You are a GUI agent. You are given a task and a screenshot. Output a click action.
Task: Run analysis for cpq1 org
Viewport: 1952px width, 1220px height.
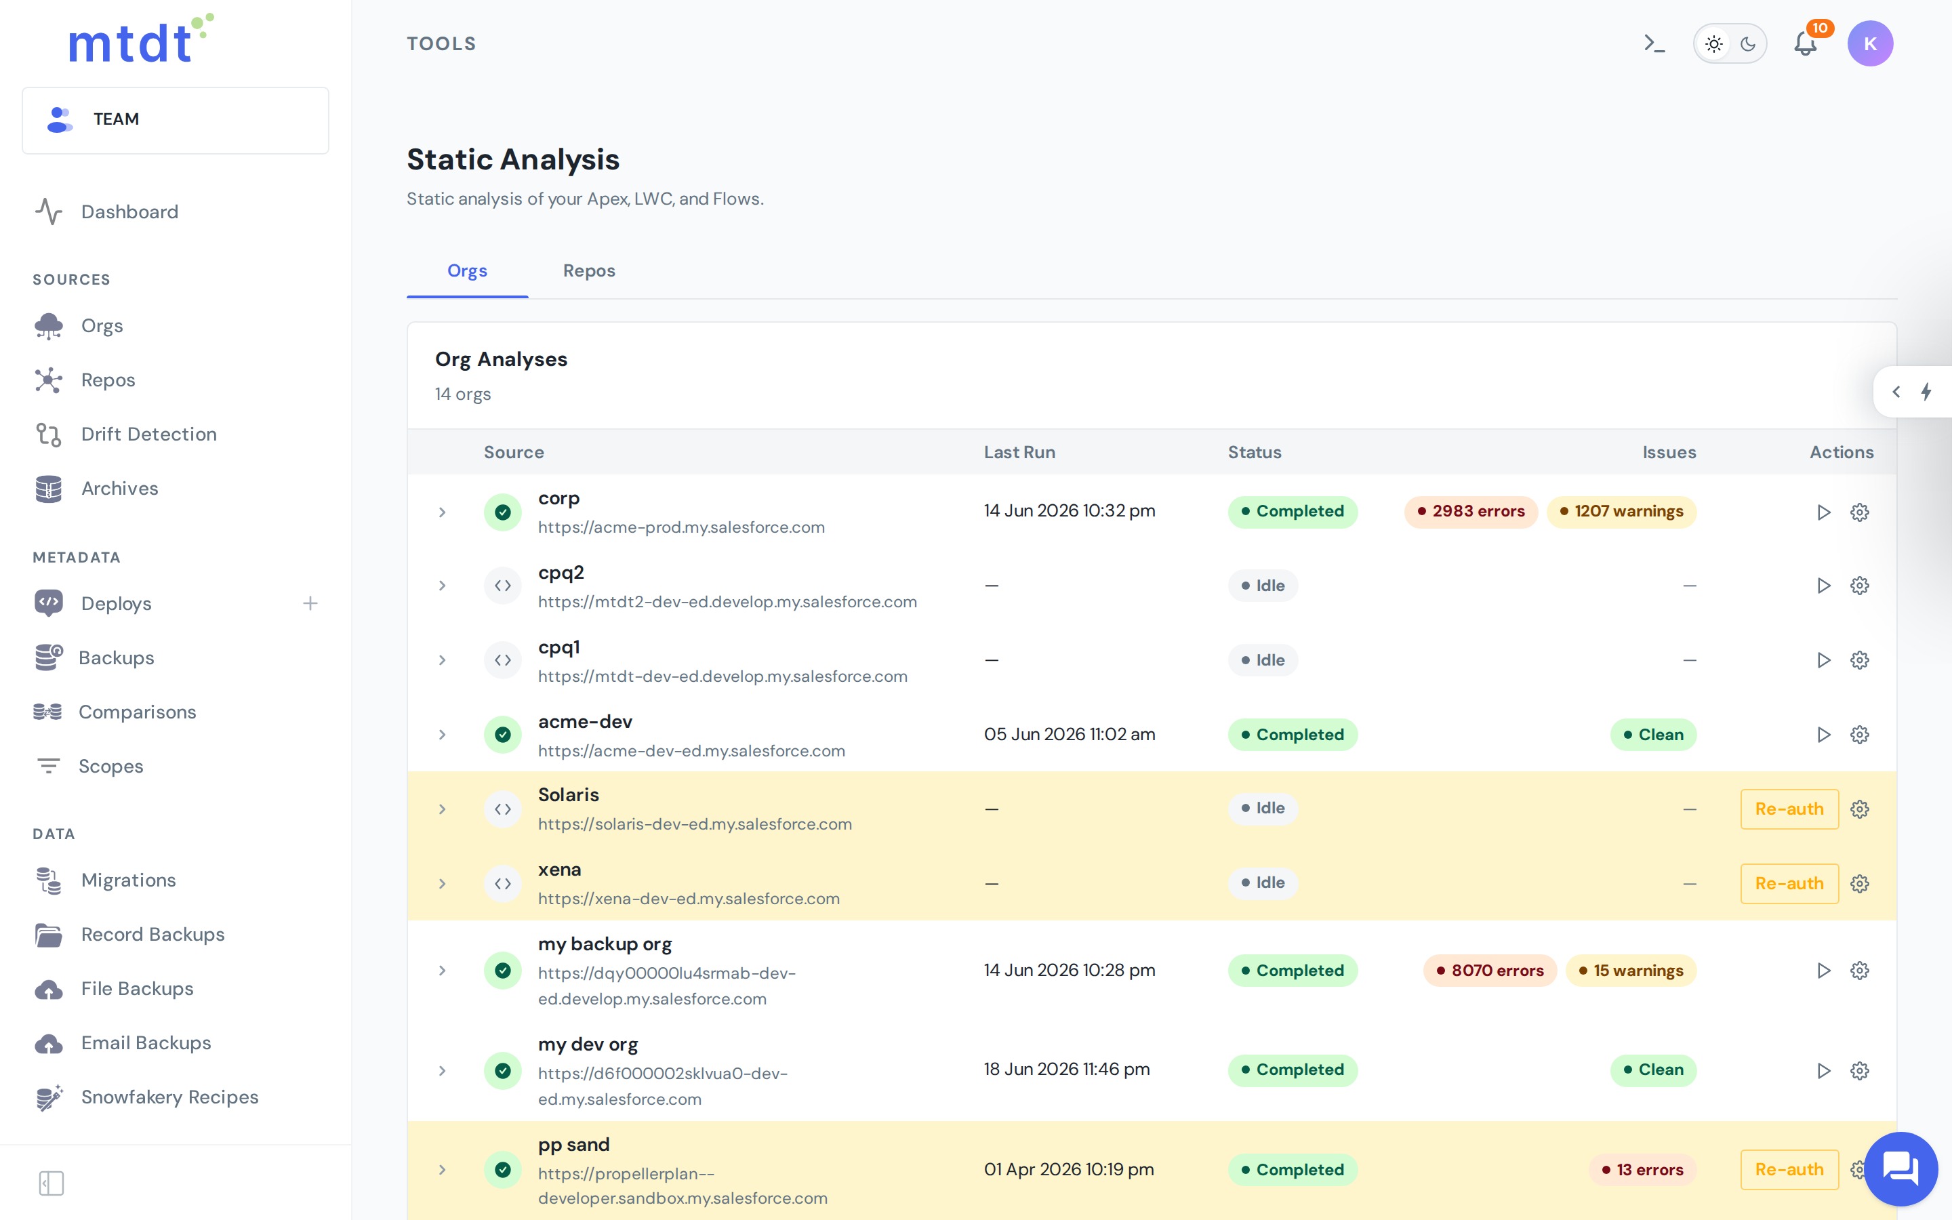click(1823, 660)
